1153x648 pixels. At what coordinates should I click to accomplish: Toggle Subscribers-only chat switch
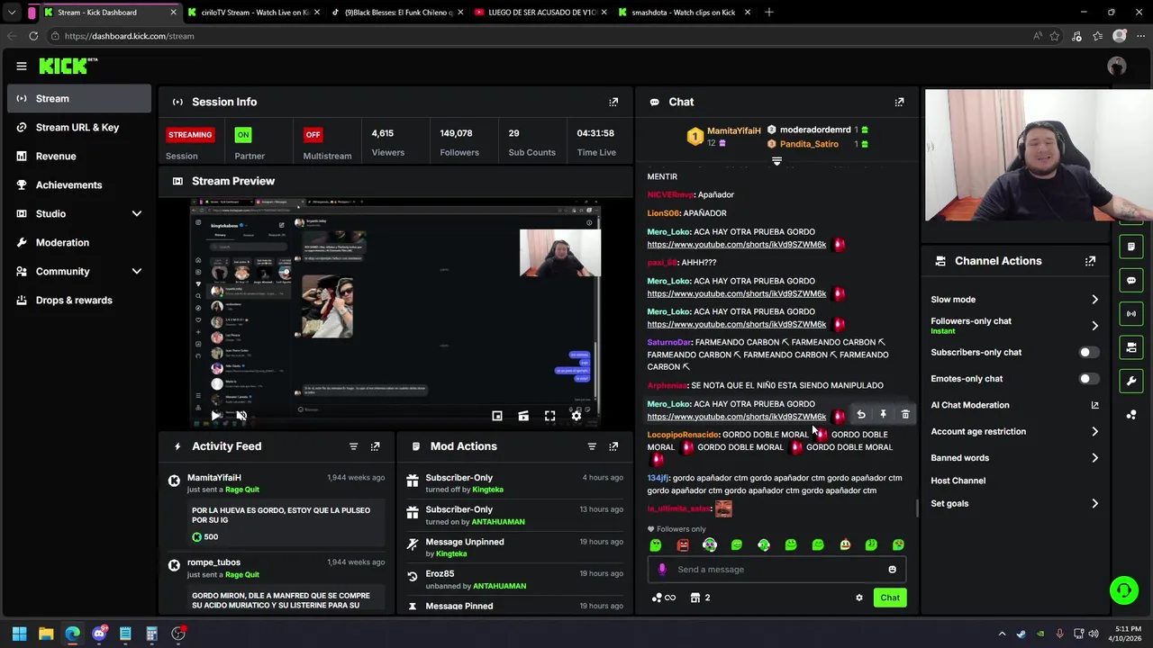1088,353
